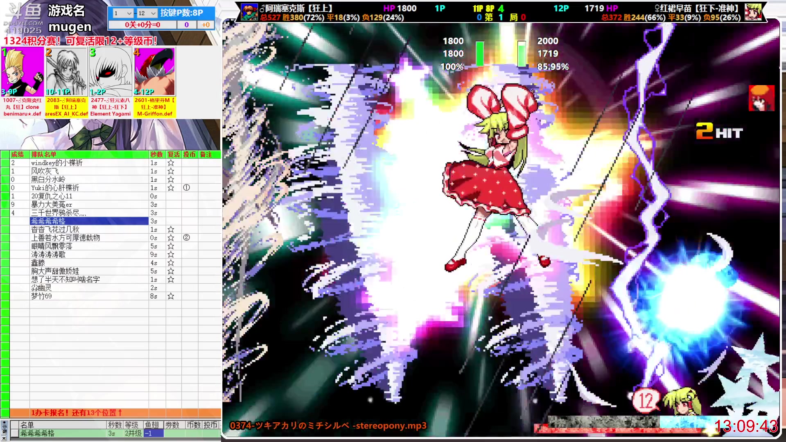Click the left green health bar
This screenshot has height=442, width=786.
tap(479, 54)
